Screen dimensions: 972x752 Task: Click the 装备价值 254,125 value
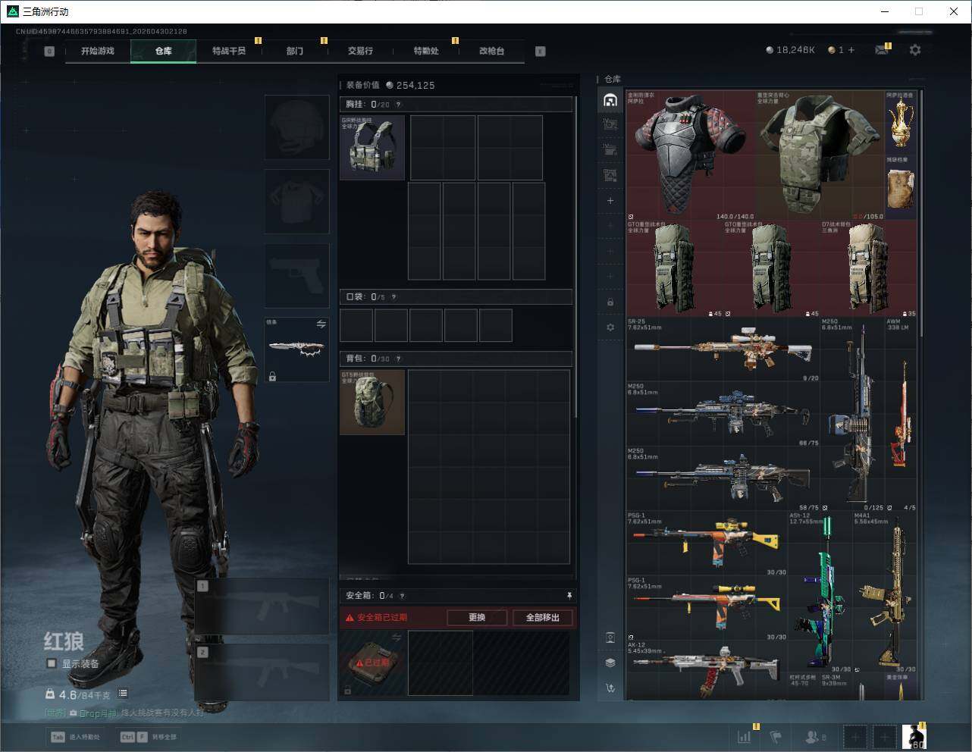[390, 85]
